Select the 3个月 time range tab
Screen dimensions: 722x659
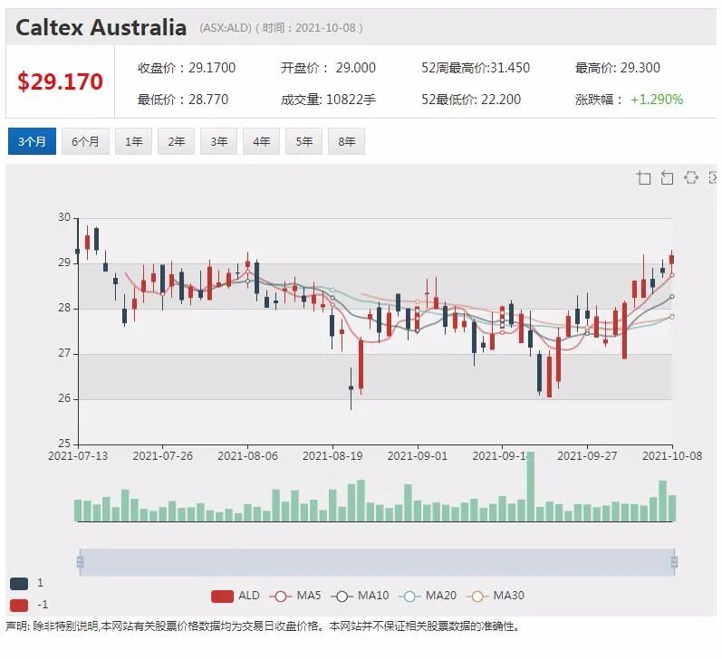(x=32, y=141)
